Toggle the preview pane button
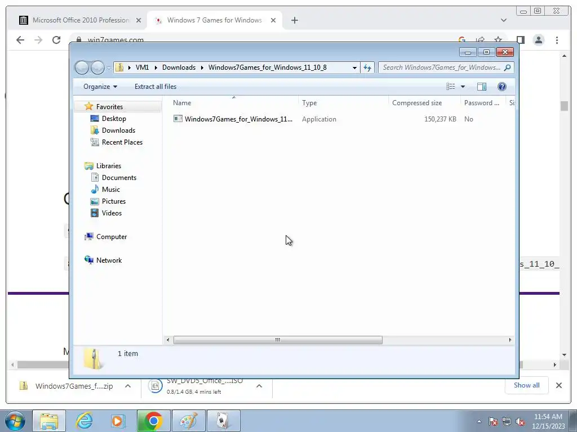This screenshot has height=432, width=577. pos(481,86)
